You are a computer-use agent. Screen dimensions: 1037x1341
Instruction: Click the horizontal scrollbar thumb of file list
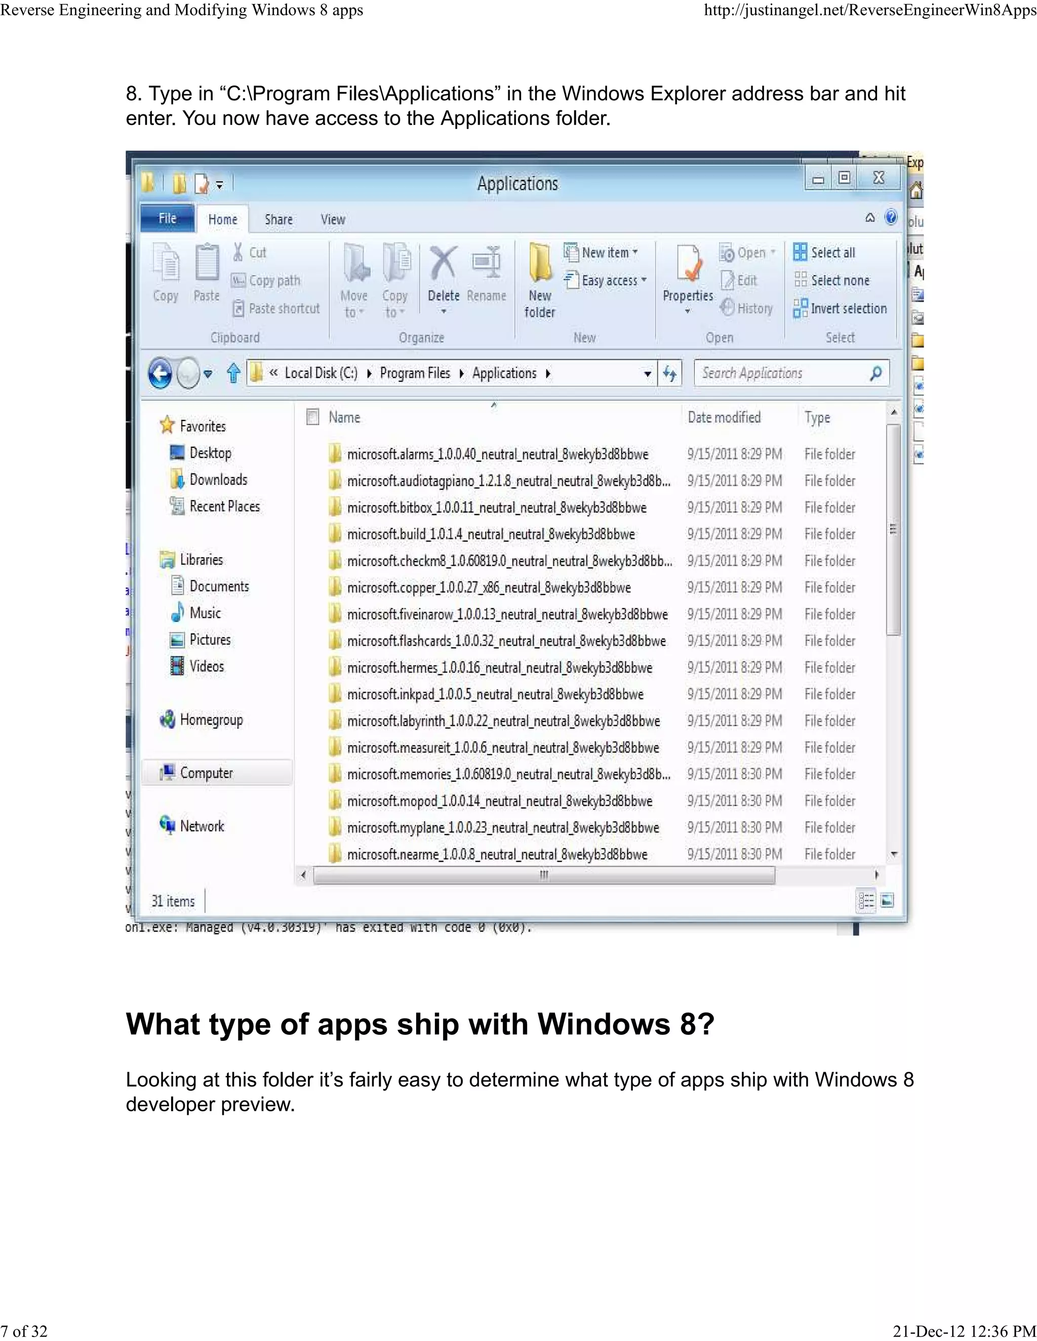point(544,875)
